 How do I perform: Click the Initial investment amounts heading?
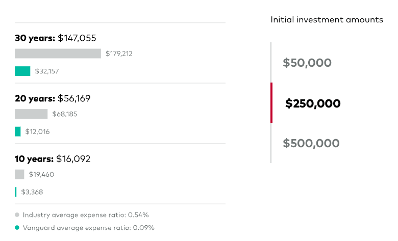coord(327,20)
